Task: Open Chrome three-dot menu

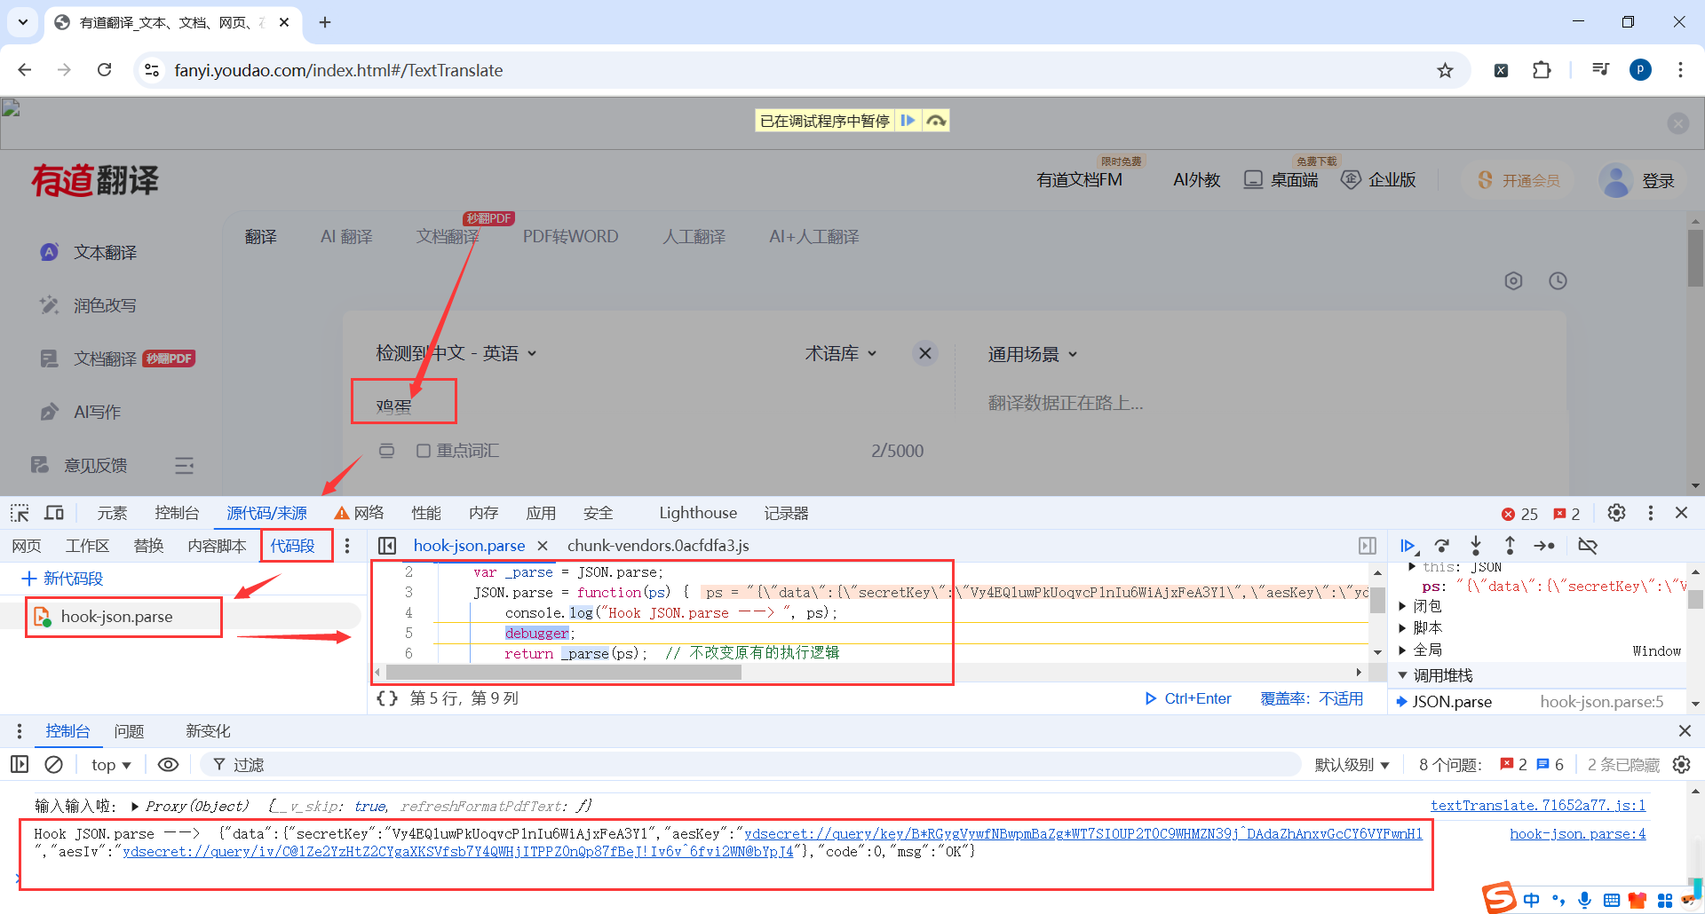Action: 1680,70
